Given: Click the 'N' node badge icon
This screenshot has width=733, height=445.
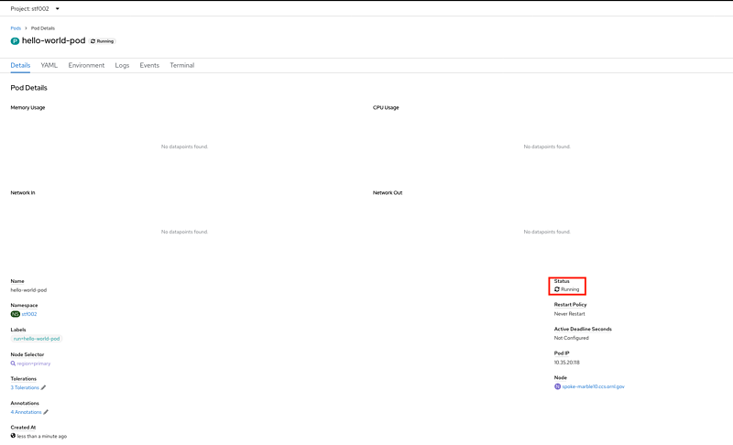Looking at the screenshot, I should tap(557, 386).
